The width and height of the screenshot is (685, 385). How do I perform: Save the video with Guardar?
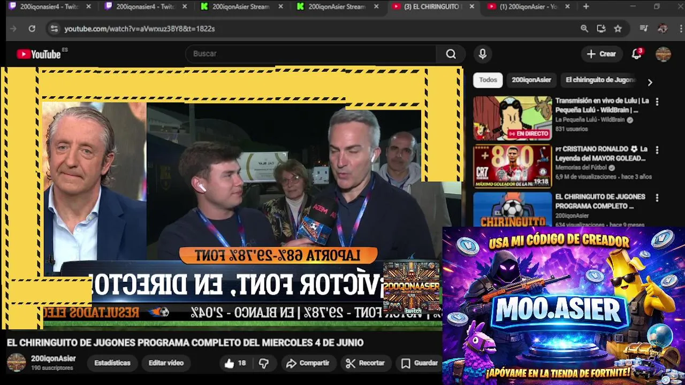(420, 363)
